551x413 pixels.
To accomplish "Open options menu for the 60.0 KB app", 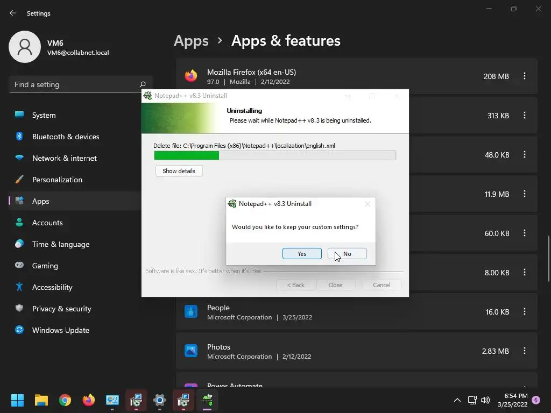I will click(x=525, y=233).
